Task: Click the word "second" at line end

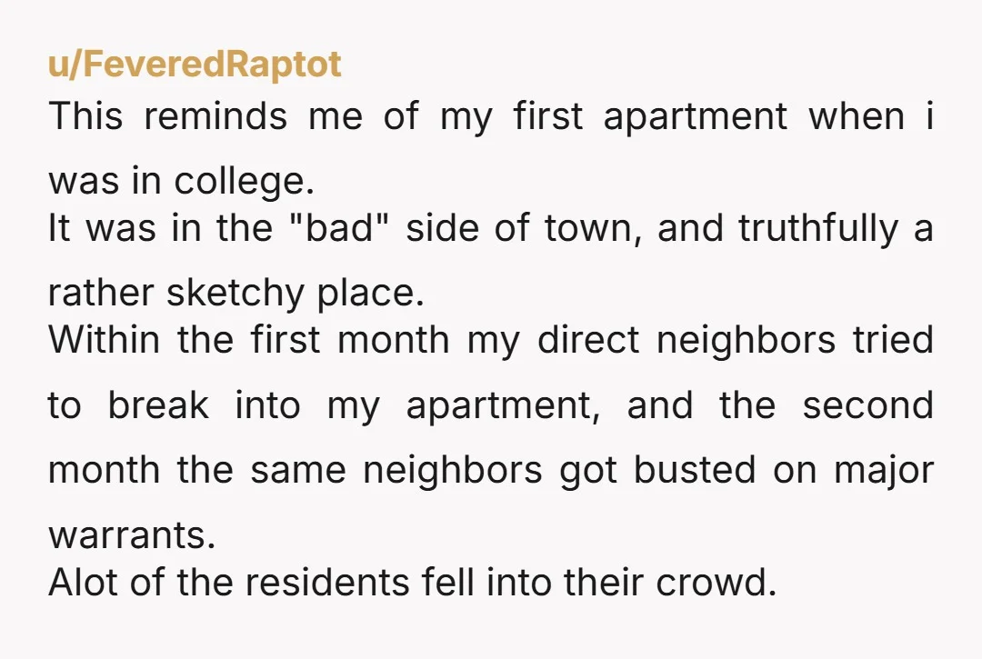Action: [868, 405]
